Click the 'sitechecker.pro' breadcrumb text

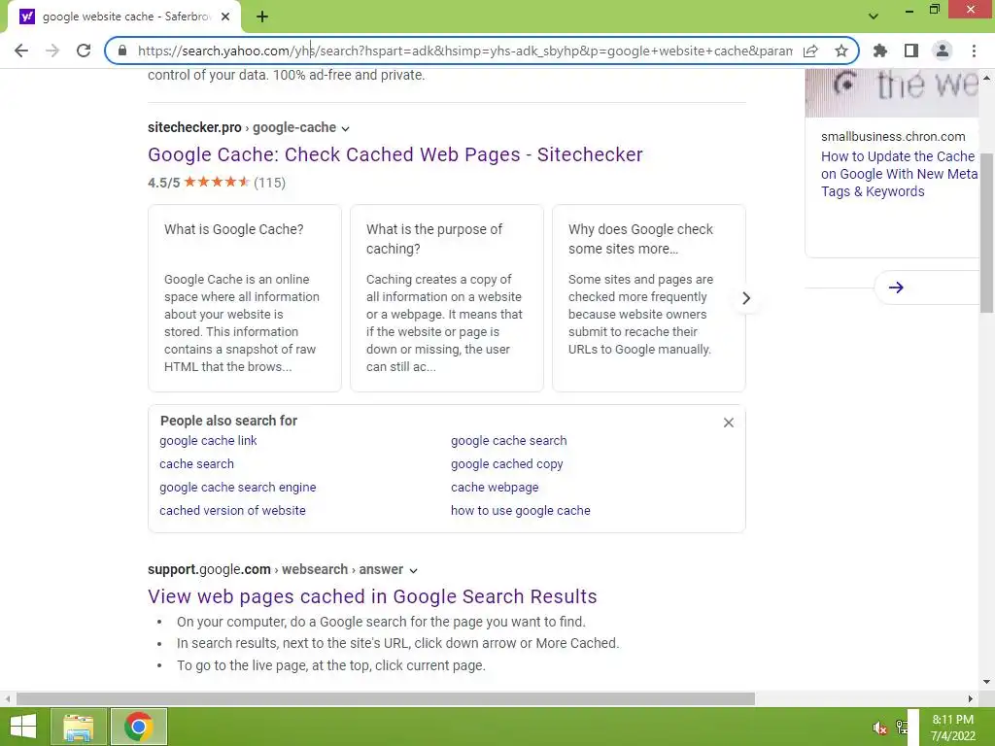click(194, 127)
